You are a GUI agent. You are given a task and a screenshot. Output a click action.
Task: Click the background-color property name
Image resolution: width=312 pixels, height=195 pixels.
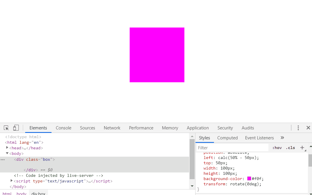[x=223, y=179]
